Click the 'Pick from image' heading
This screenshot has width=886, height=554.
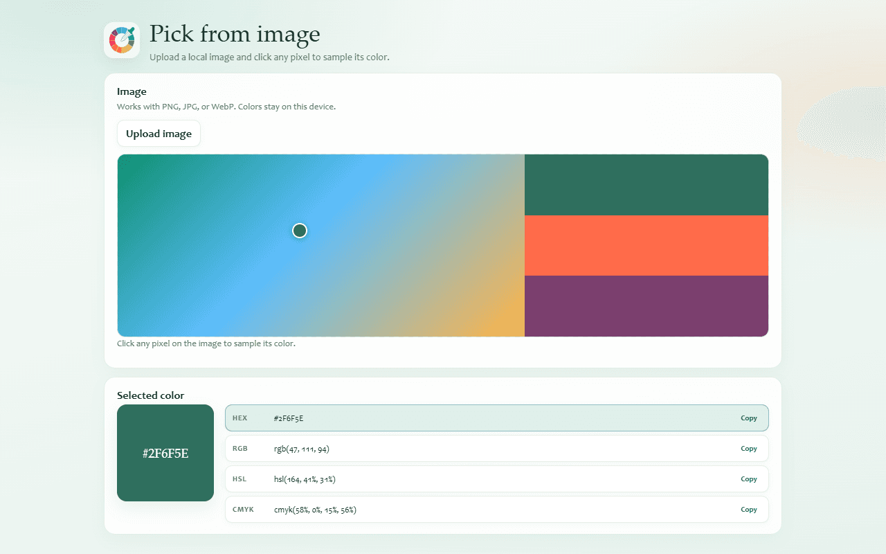[x=235, y=33]
